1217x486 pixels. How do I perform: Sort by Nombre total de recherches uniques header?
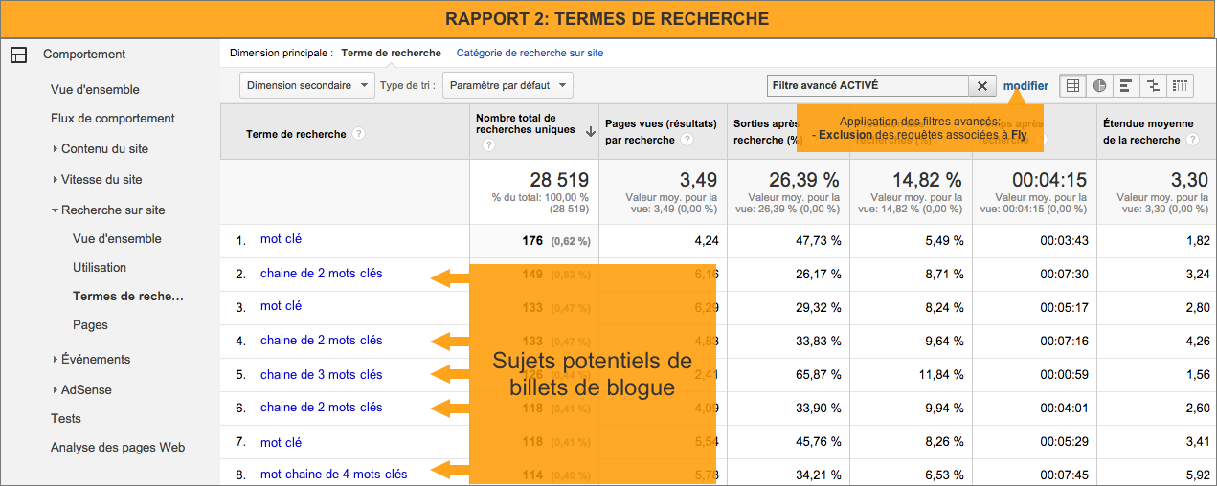click(526, 124)
